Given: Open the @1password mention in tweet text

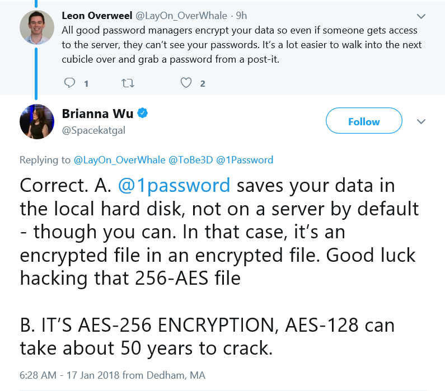Looking at the screenshot, I should [x=174, y=186].
